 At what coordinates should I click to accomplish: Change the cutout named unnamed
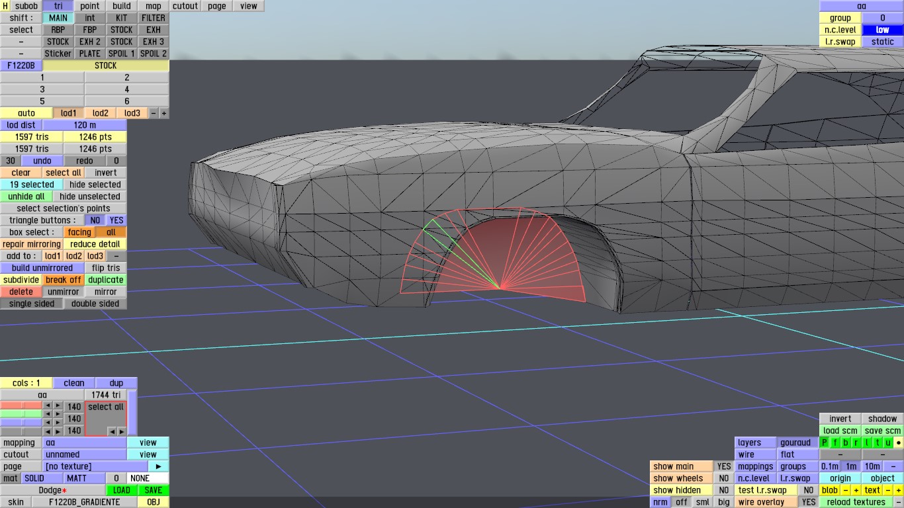pos(85,454)
